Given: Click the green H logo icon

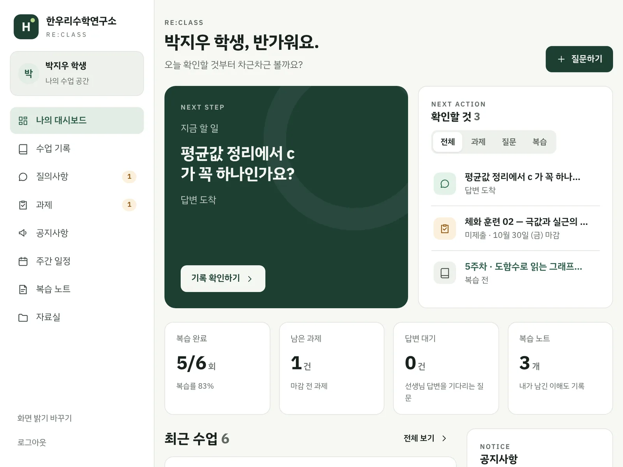Looking at the screenshot, I should [x=26, y=27].
